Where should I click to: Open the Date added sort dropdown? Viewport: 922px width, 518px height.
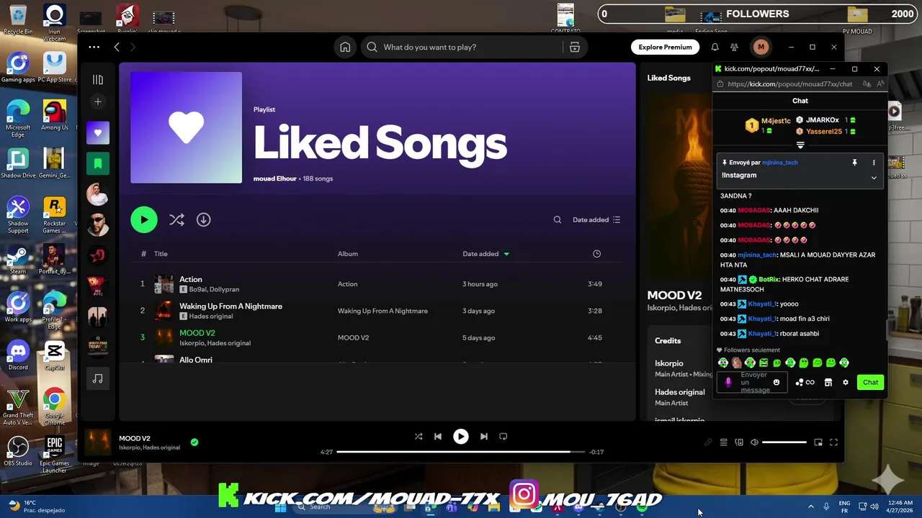[596, 219]
